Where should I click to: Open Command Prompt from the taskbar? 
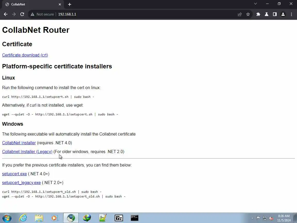pyautogui.click(x=135, y=218)
